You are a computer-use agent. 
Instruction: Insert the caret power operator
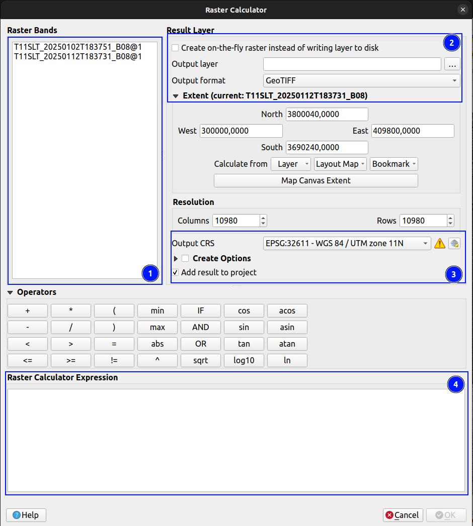(157, 360)
